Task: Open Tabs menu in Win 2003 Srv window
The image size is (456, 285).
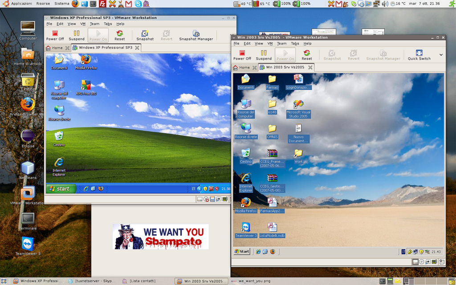Action: (295, 43)
